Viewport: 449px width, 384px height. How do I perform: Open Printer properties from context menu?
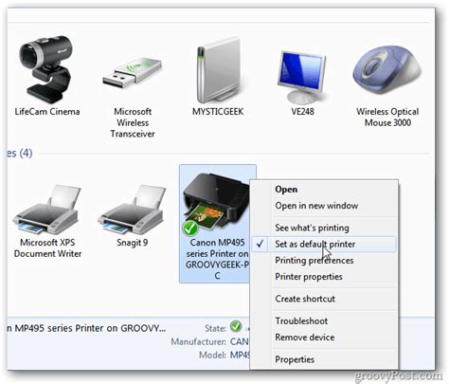[x=309, y=277]
